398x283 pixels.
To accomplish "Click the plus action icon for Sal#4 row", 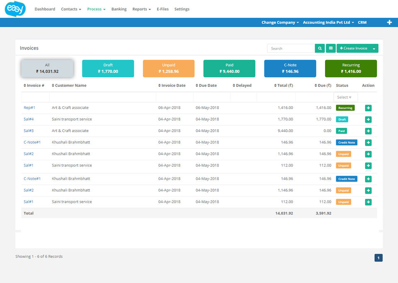I will 368,120.
